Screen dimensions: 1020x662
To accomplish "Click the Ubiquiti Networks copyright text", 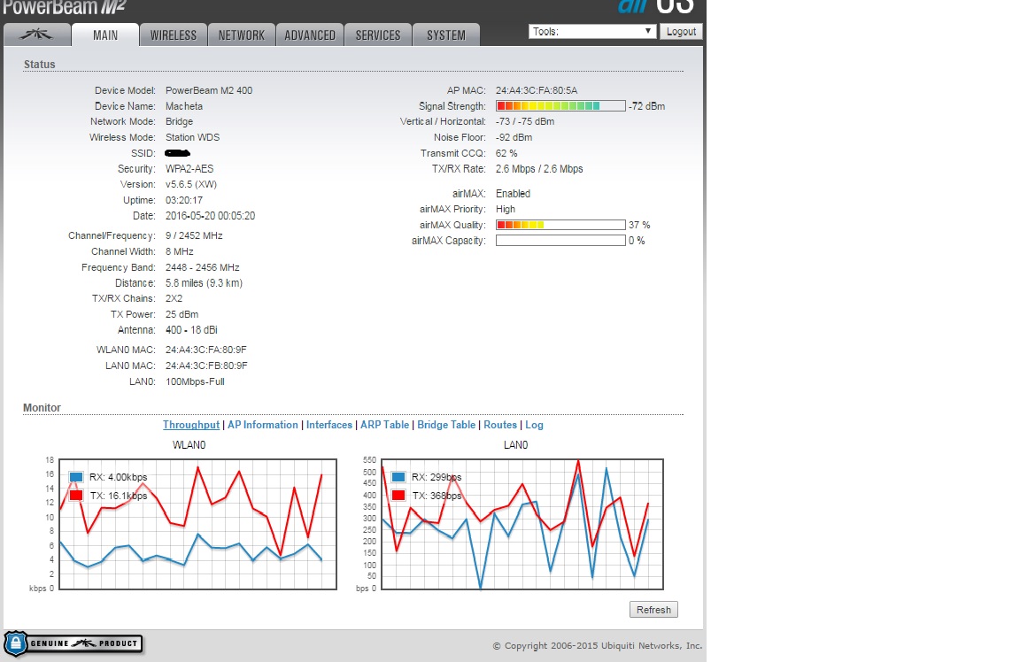I will (x=597, y=646).
